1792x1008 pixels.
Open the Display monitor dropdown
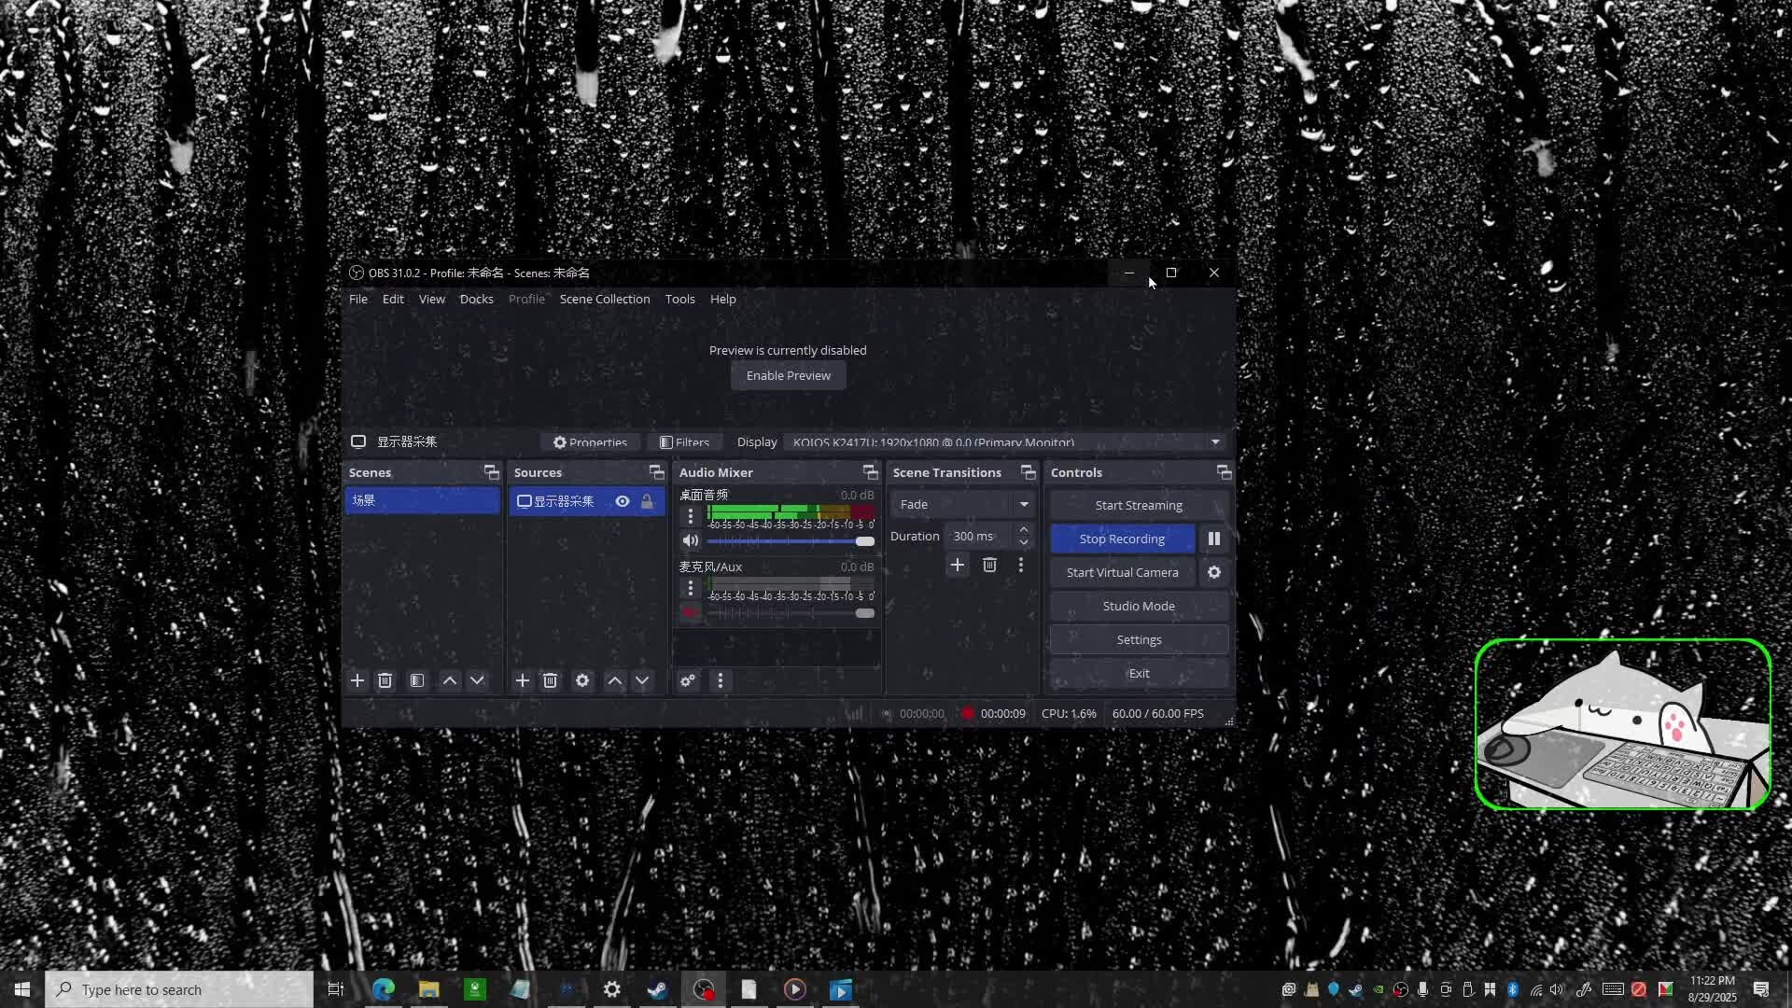pos(1215,441)
